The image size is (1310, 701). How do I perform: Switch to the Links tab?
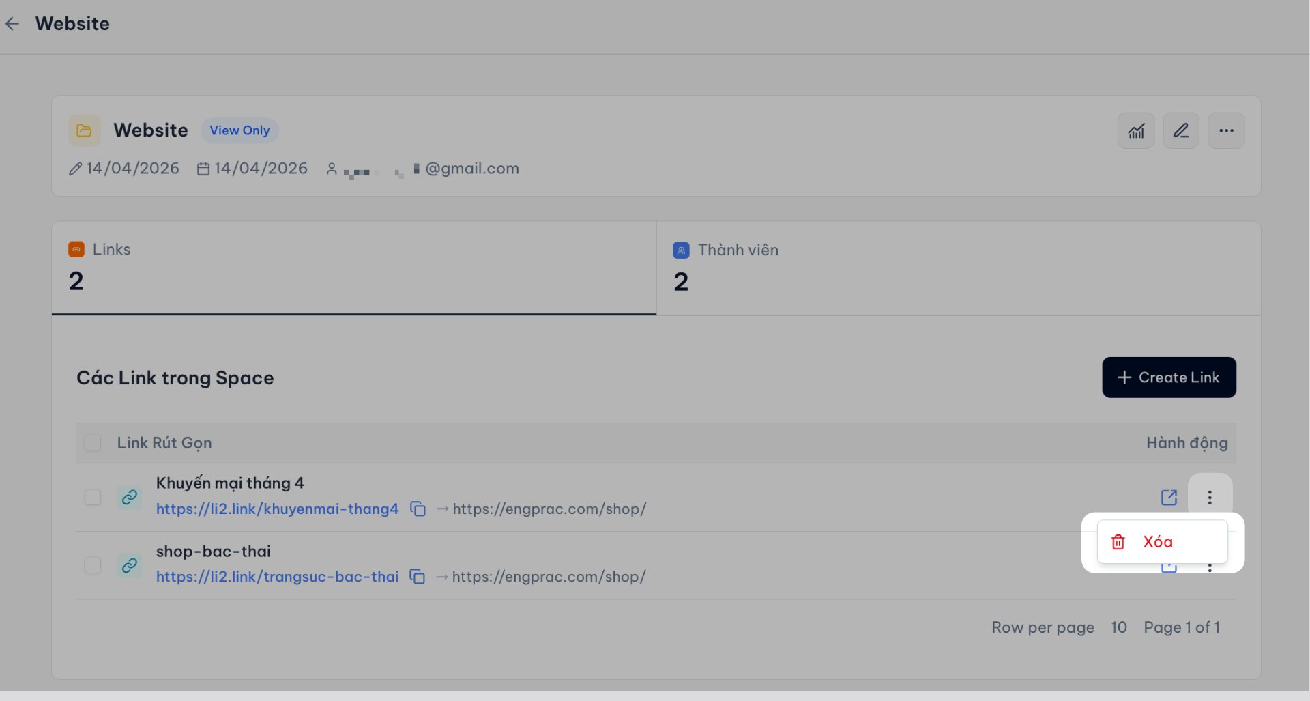354,268
